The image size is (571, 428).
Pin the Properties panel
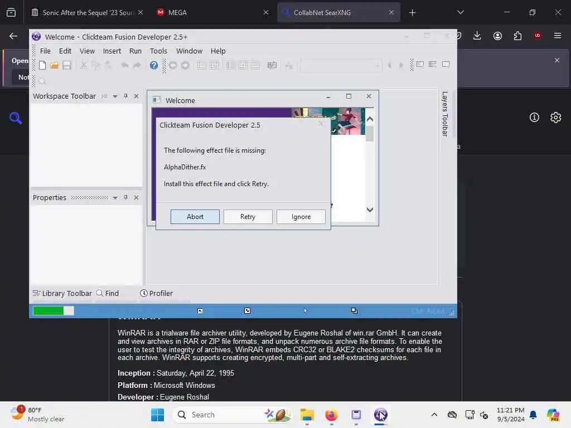[x=125, y=197]
